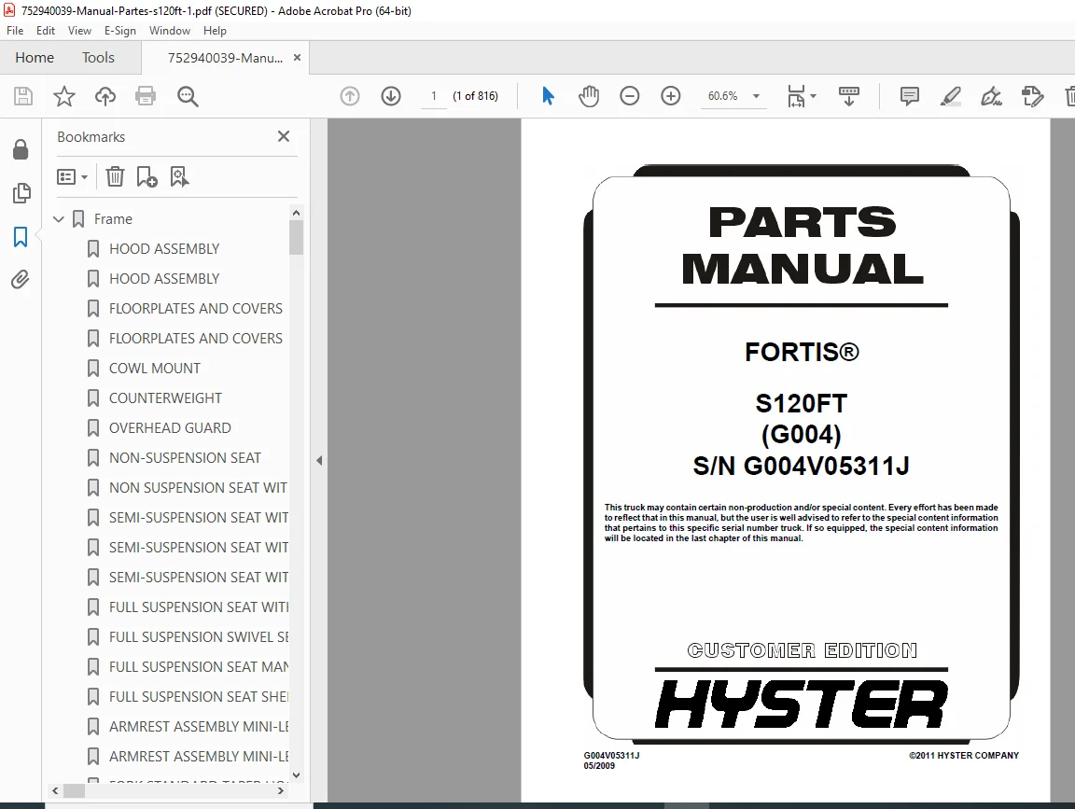Image resolution: width=1075 pixels, height=809 pixels.
Task: Open the File menu
Action: [14, 31]
